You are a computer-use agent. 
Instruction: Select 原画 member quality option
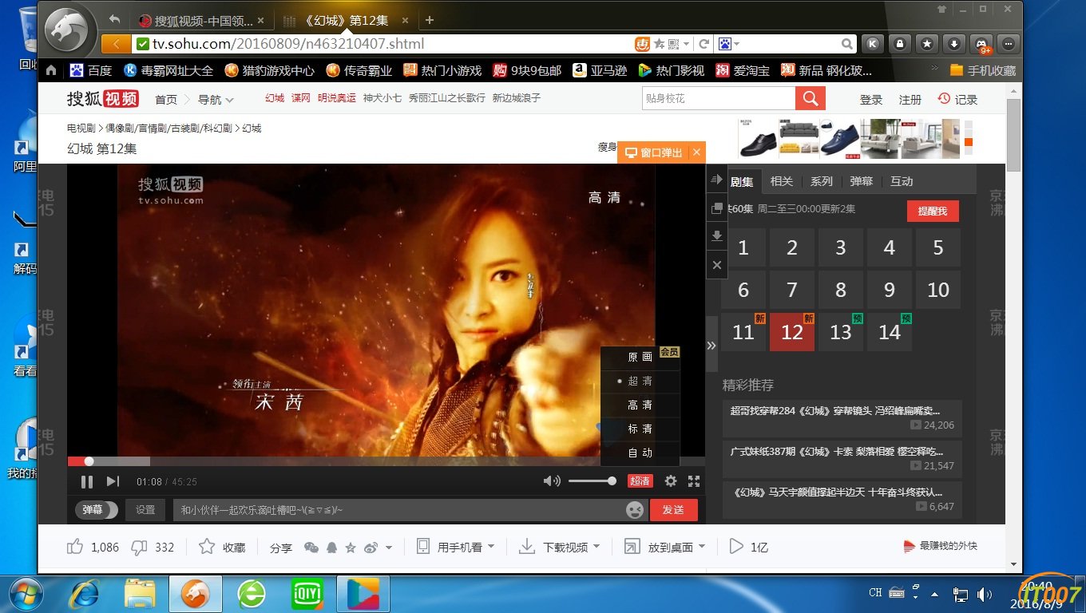tap(640, 358)
